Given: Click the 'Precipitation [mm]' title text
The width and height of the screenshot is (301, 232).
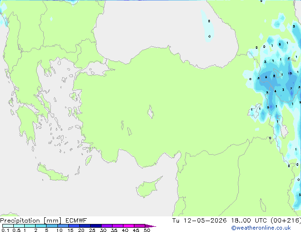Looking at the screenshot, I should [31, 221].
